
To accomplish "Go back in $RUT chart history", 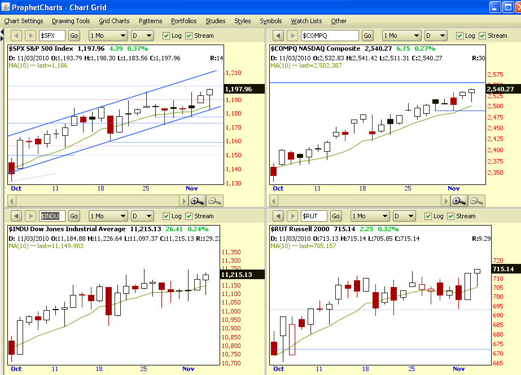I will pos(278,216).
